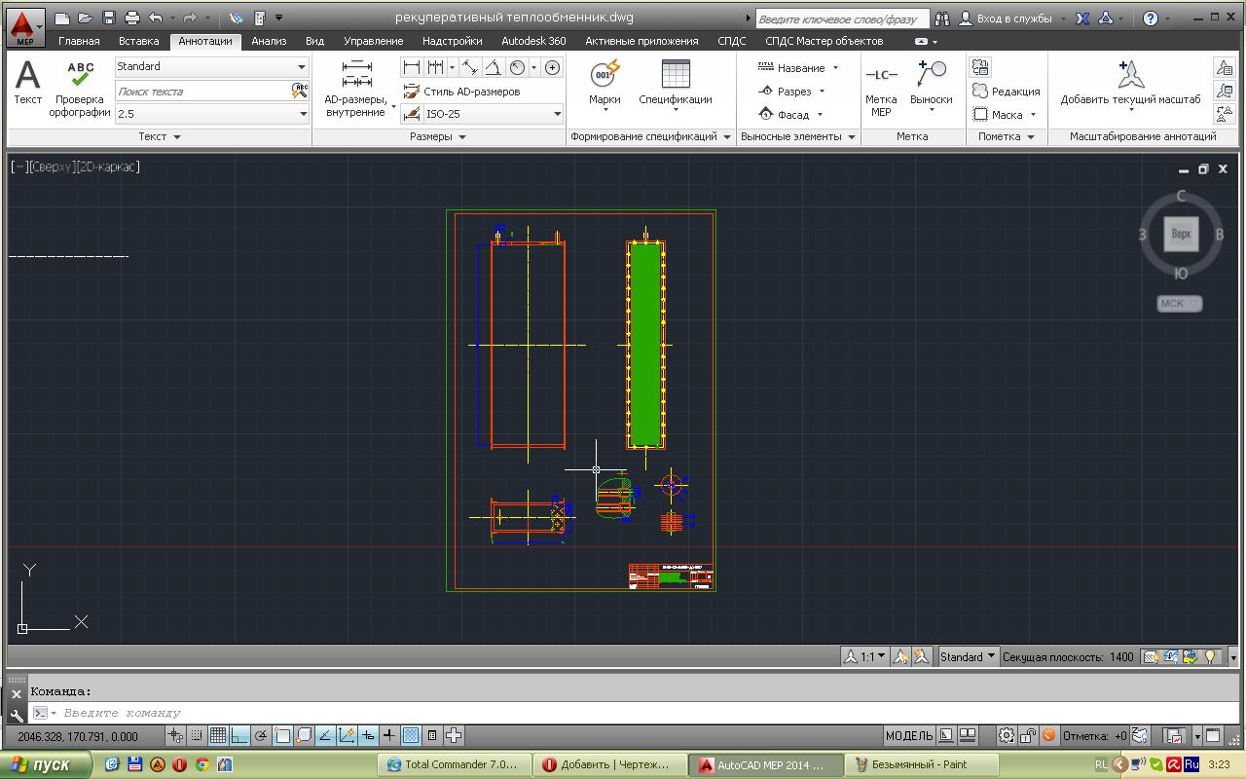Screen dimensions: 1246x779
Task: Toggle transparency display in status bar
Action: (x=411, y=735)
